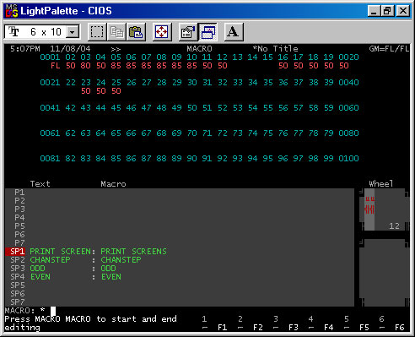This screenshot has height=337, width=415.
Task: Open the MS-DOS system menu icon
Action: (x=12, y=11)
